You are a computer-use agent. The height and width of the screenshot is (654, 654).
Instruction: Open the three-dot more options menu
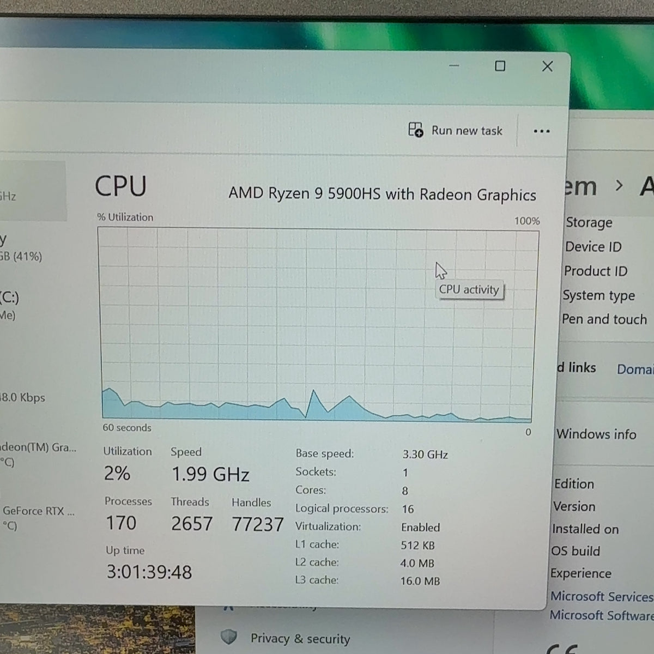click(x=541, y=131)
